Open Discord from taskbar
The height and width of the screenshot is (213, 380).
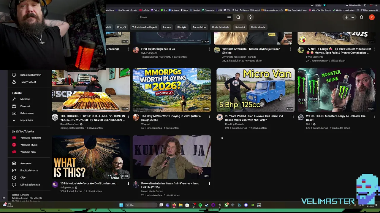click(246, 205)
